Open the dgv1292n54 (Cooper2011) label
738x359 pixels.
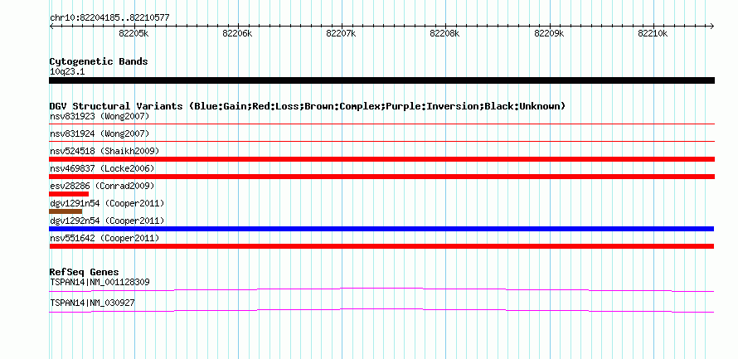(107, 221)
